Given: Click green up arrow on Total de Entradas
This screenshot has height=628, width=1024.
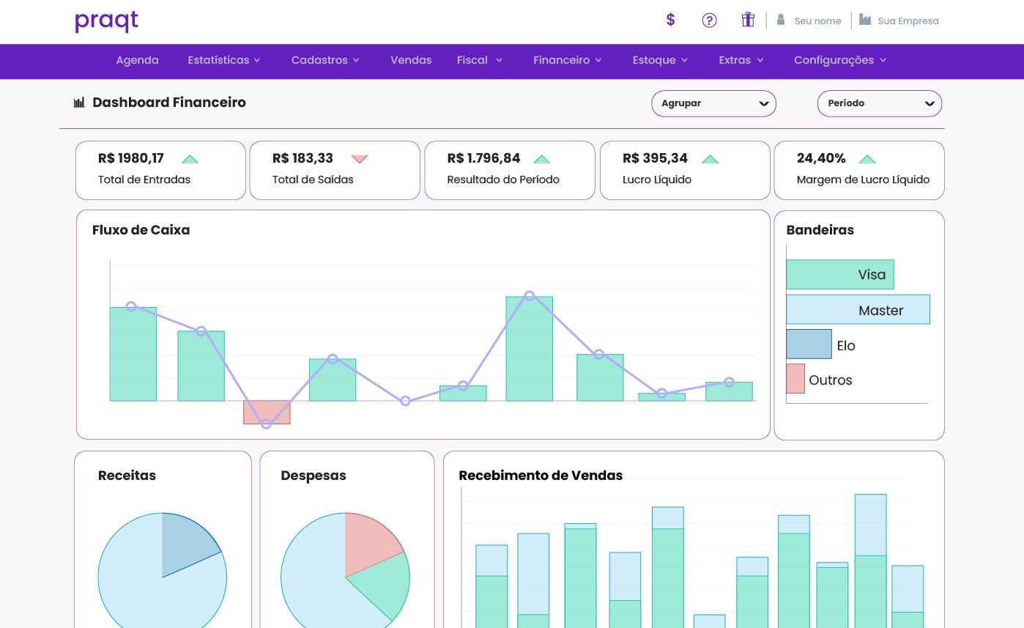Looking at the screenshot, I should point(190,159).
